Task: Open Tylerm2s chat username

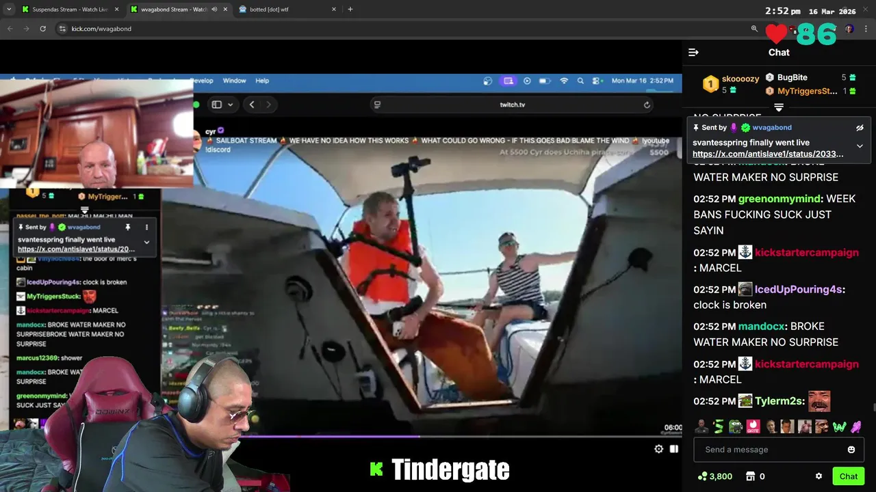Action: [778, 401]
